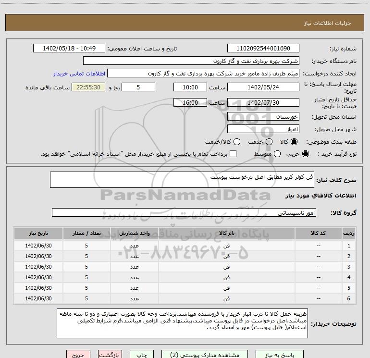Click the شماره نیاز number field

pos(263,48)
